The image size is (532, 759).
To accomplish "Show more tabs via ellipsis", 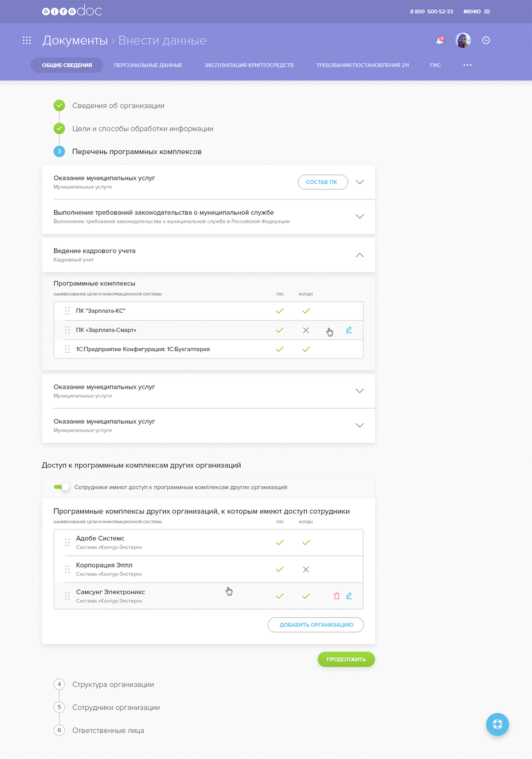I will tap(467, 65).
